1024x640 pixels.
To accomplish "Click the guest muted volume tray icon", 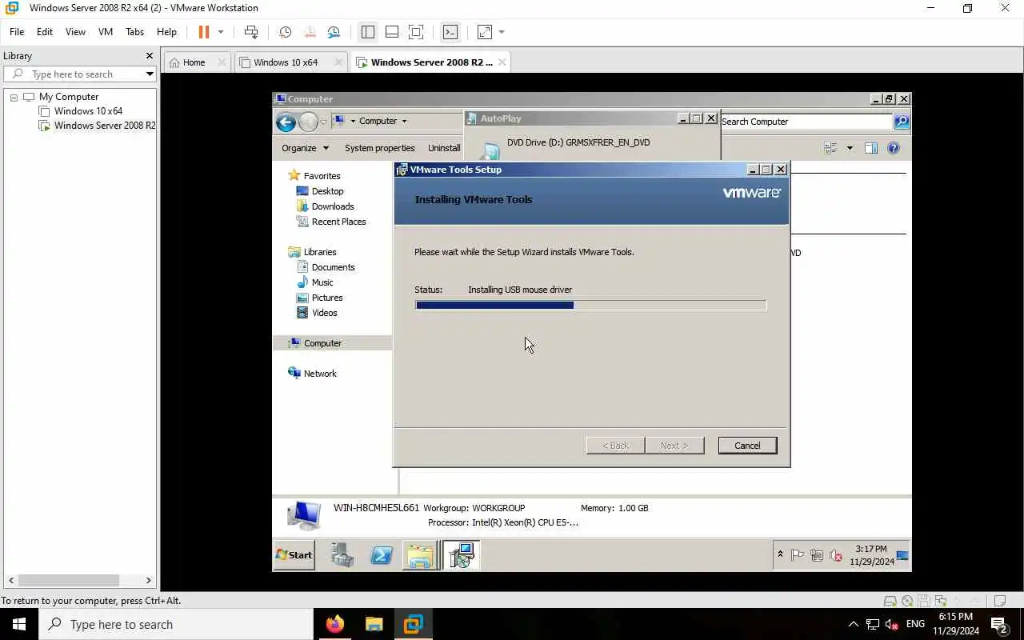I will (836, 555).
